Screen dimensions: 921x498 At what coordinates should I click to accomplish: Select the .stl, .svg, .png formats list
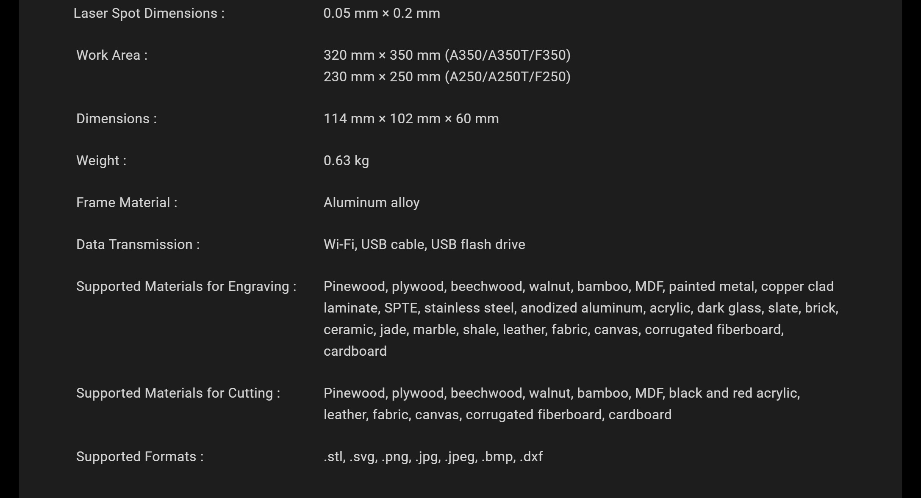coord(433,456)
